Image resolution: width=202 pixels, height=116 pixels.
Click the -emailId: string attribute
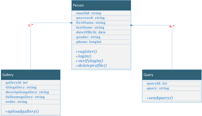(x=88, y=13)
